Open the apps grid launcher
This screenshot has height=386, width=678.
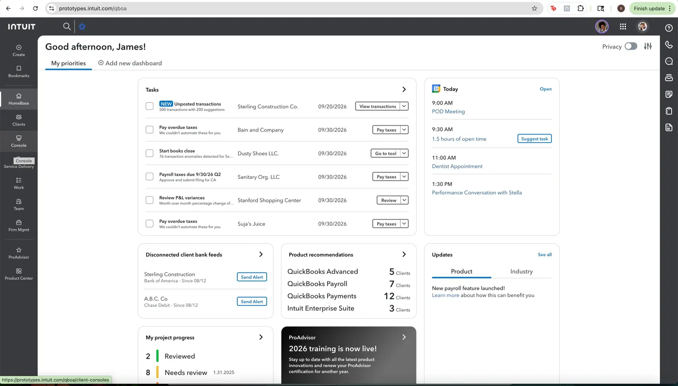pos(623,26)
